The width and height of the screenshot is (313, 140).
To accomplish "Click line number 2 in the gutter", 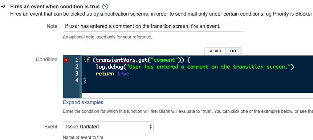I will pyautogui.click(x=77, y=67).
